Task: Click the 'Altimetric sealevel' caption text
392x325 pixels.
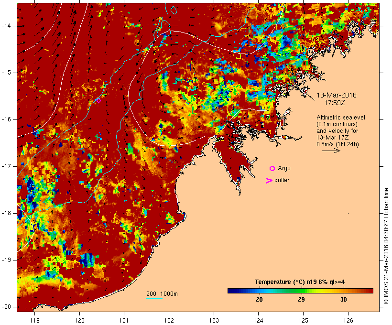Action: [x=341, y=118]
